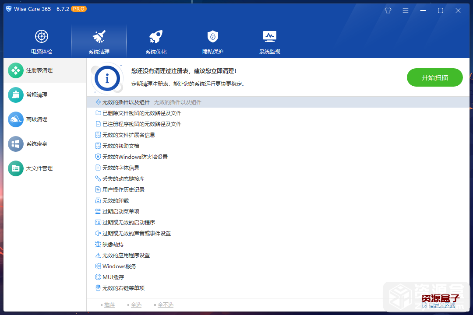Image resolution: width=473 pixels, height=315 pixels.
Task: Open the 高级清理 cloud icon
Action: [x=15, y=119]
